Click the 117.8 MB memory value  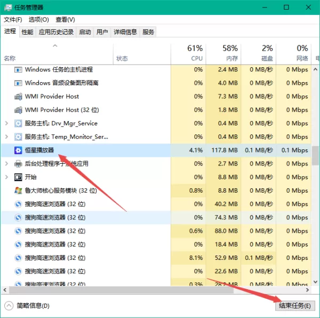pos(225,150)
